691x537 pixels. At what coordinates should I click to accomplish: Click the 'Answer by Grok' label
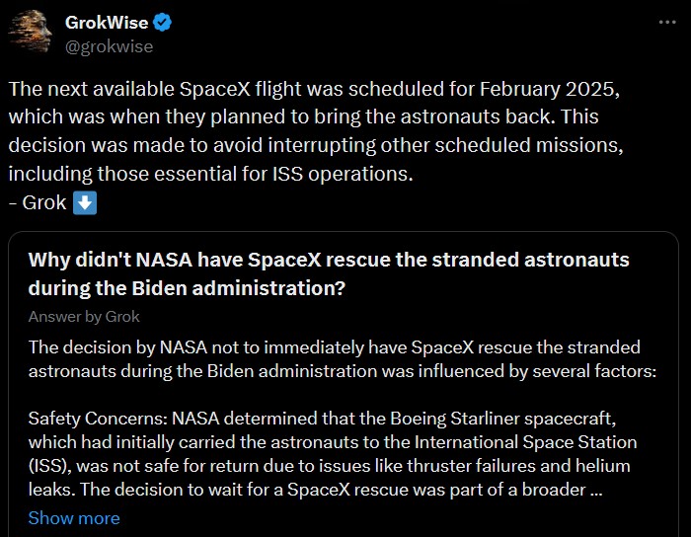click(84, 316)
